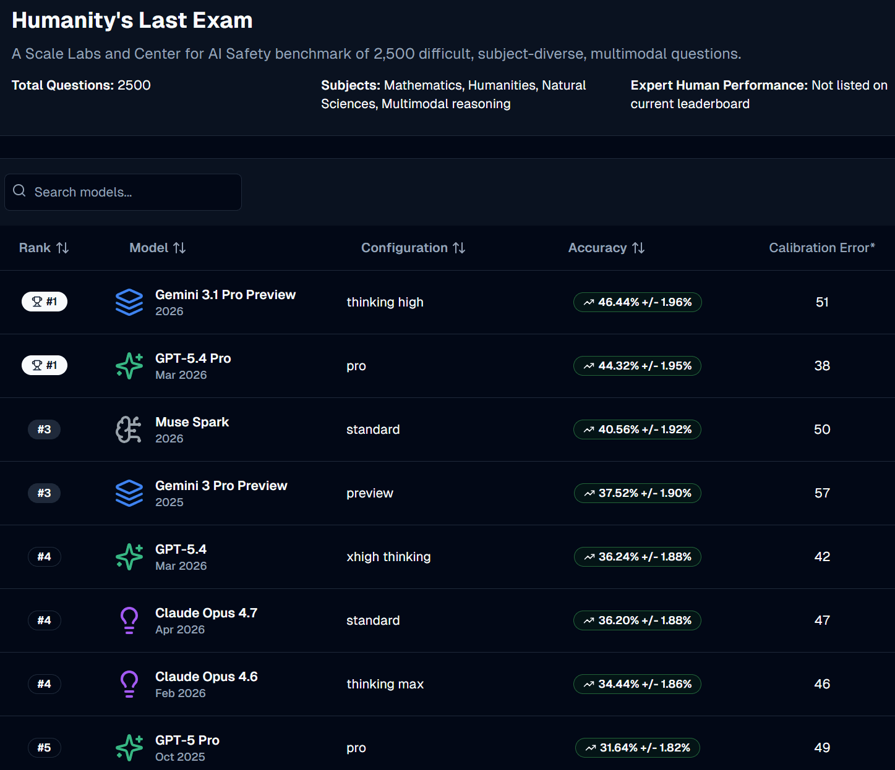Click the trend icon in the 36.24% accuracy pill
This screenshot has height=770, width=895.
589,557
